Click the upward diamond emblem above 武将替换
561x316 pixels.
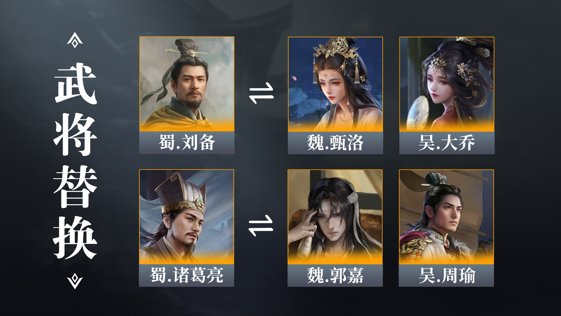pyautogui.click(x=75, y=40)
